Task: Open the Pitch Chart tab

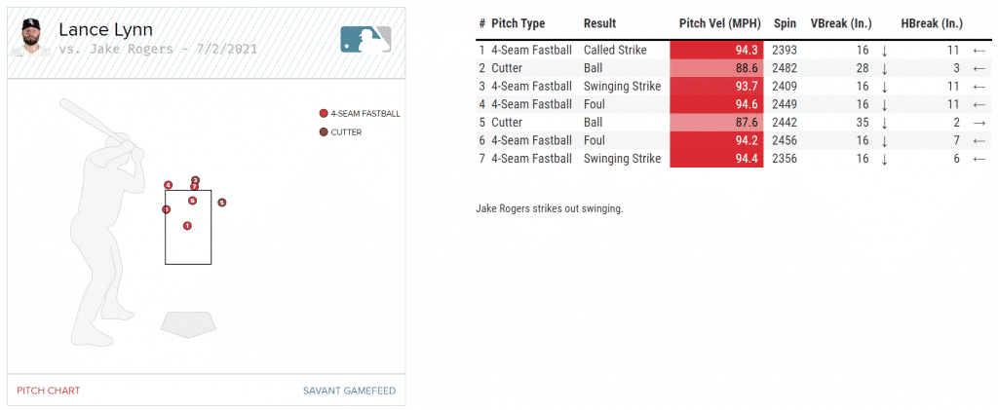Action: [x=49, y=391]
